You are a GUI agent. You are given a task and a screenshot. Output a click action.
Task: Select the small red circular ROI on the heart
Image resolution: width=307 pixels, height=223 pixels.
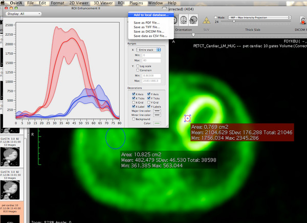click(x=188, y=119)
